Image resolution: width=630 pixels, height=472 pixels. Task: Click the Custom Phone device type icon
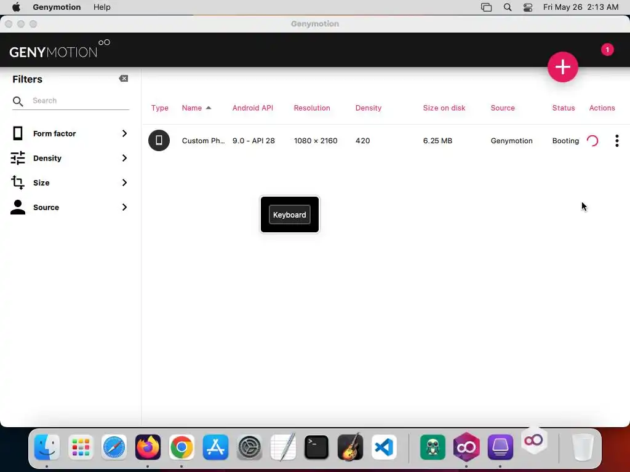159,141
